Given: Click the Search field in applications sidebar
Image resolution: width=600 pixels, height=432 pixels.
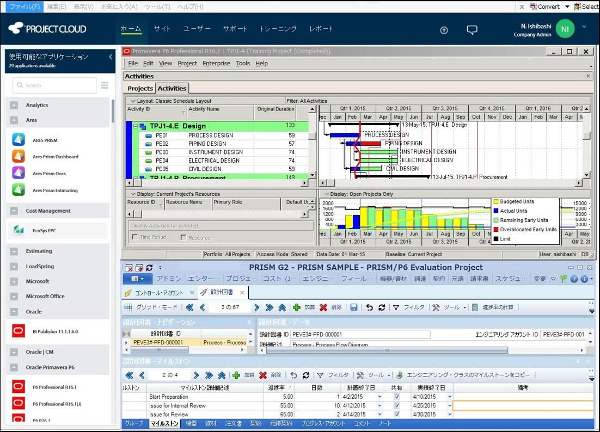Looking at the screenshot, I should [54, 85].
